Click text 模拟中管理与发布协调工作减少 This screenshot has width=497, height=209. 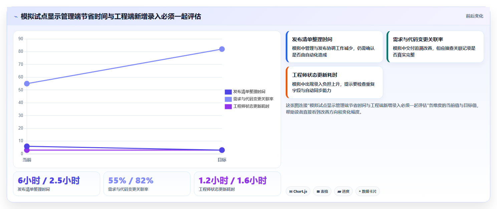click(x=333, y=52)
